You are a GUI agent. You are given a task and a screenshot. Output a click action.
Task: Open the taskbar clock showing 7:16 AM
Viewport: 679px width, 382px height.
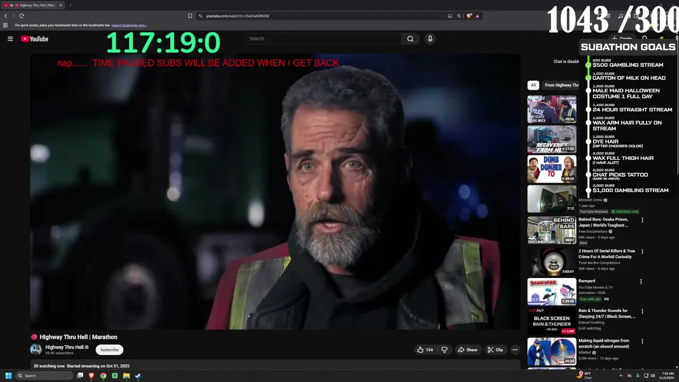pyautogui.click(x=666, y=376)
